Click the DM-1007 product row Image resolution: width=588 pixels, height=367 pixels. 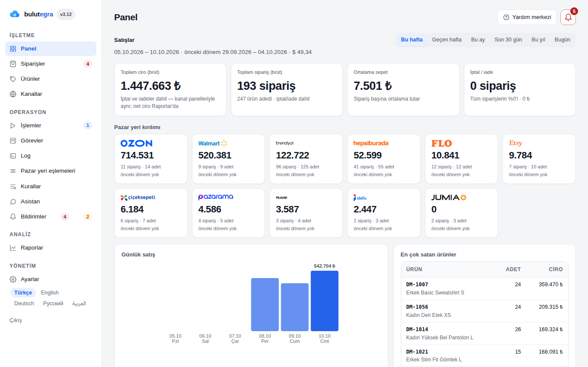[x=484, y=289]
